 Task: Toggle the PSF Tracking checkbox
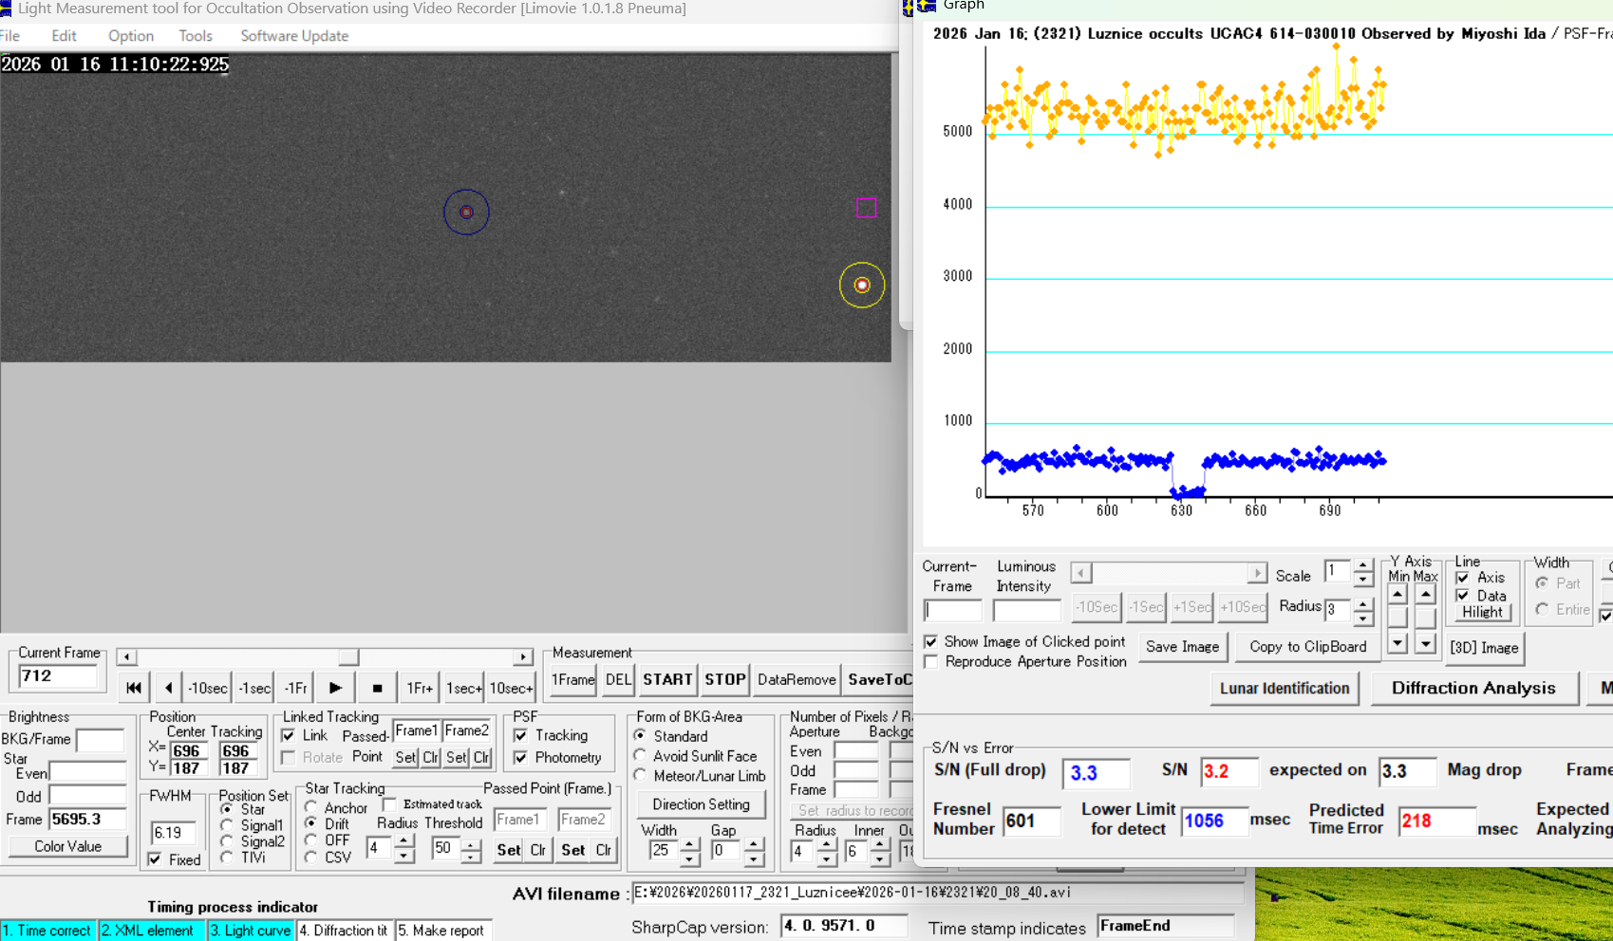(521, 735)
